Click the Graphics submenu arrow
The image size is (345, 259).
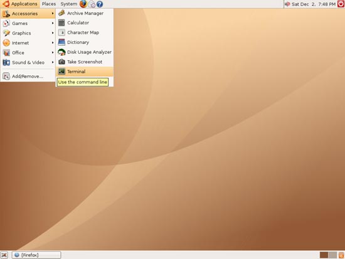click(x=53, y=33)
